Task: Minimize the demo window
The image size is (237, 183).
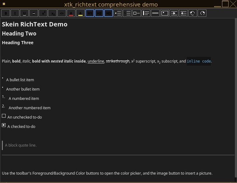Action: click(x=217, y=6)
